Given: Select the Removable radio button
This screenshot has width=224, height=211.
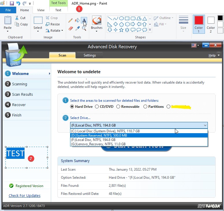Looking at the screenshot, I should point(118,107).
